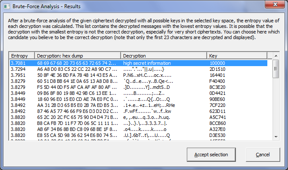Choose the decryption row with key 164401
This screenshot has height=170, width=288.
tap(139, 75)
